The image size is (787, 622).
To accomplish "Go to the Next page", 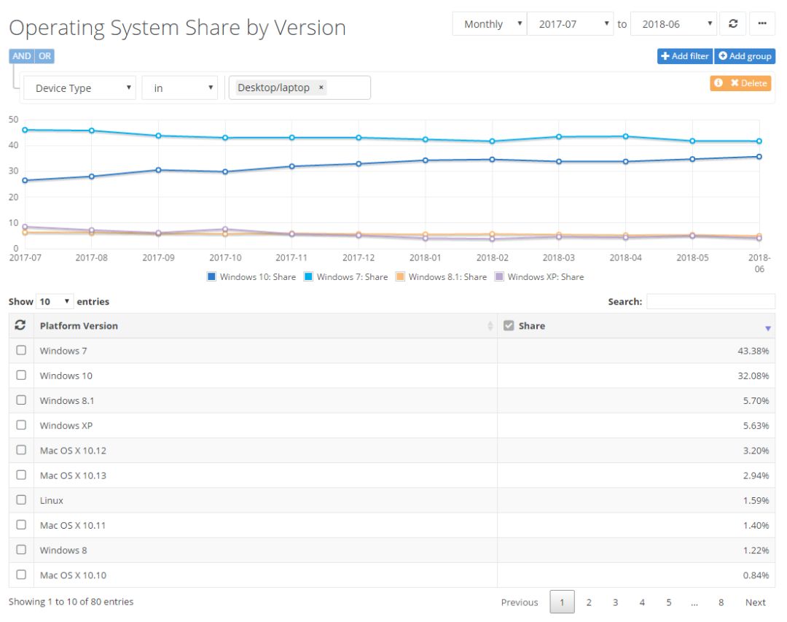I will (x=756, y=602).
